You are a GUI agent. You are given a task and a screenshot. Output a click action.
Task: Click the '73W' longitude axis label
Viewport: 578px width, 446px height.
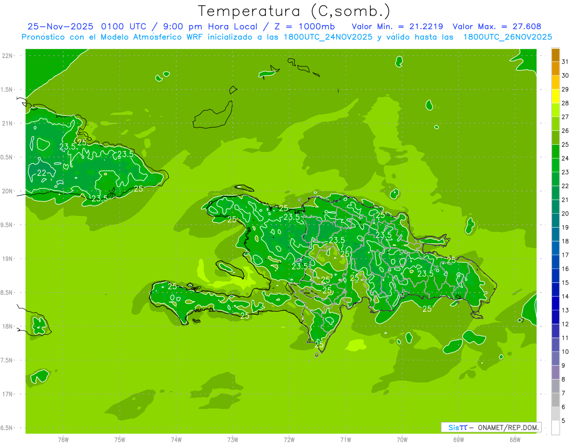(x=233, y=440)
